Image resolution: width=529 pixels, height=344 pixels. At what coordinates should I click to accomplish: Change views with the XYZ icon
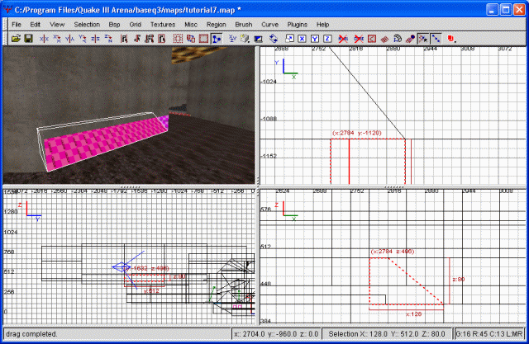point(232,39)
